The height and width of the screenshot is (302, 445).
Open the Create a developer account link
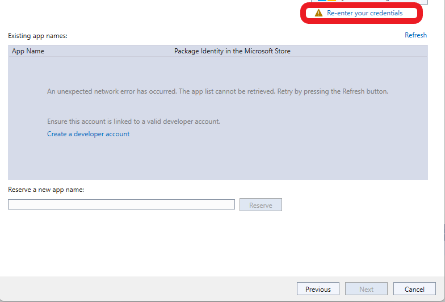(88, 134)
